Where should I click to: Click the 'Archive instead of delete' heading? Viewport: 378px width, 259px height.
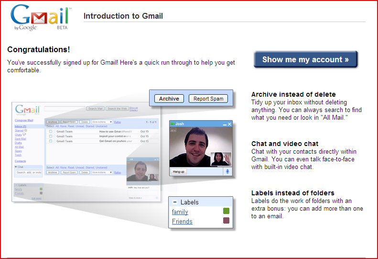[x=293, y=94]
